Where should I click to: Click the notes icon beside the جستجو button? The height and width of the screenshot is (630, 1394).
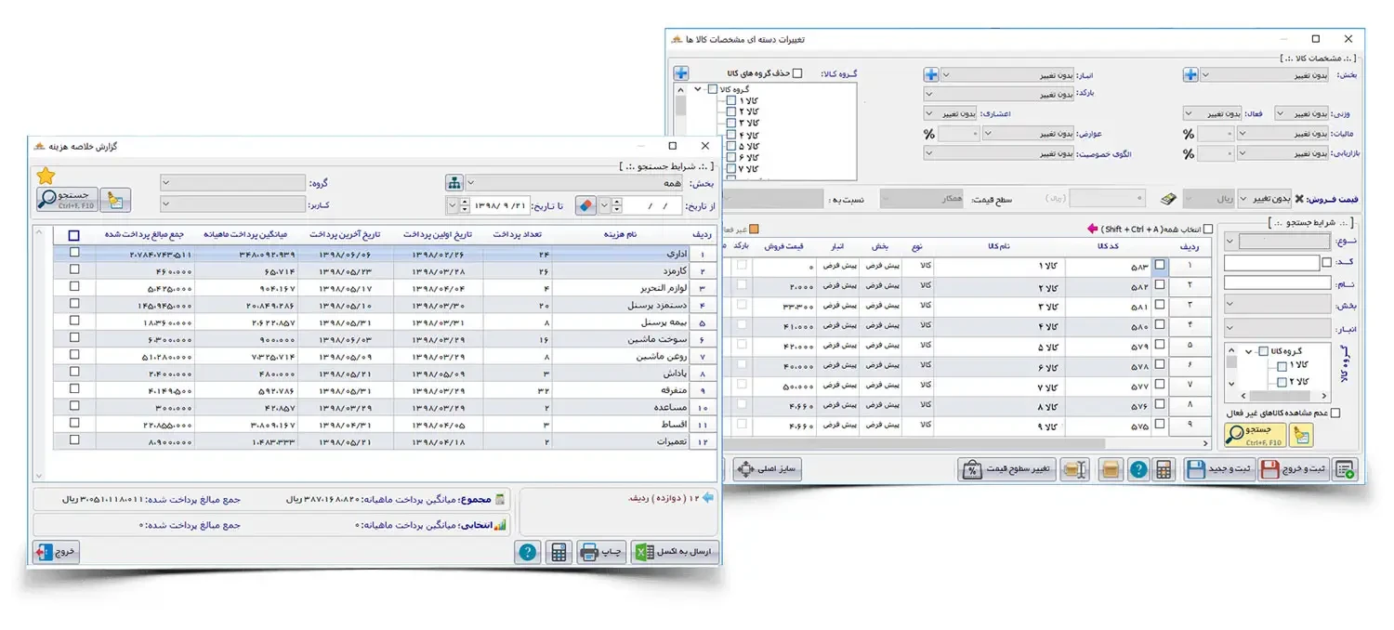click(x=117, y=201)
